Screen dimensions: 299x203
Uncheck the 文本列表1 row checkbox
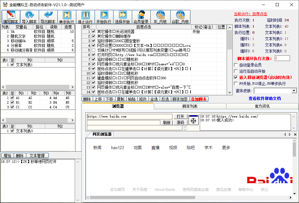tap(12, 65)
